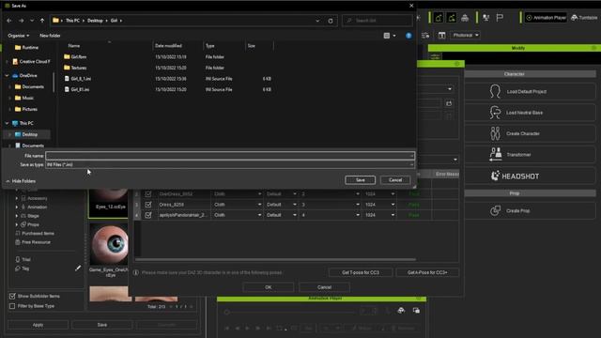601x338 pixels.
Task: Sort files by Type column
Action: point(210,46)
